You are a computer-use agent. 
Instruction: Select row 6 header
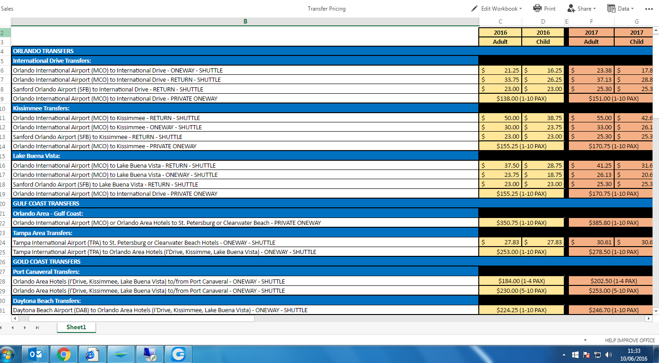(x=6, y=71)
